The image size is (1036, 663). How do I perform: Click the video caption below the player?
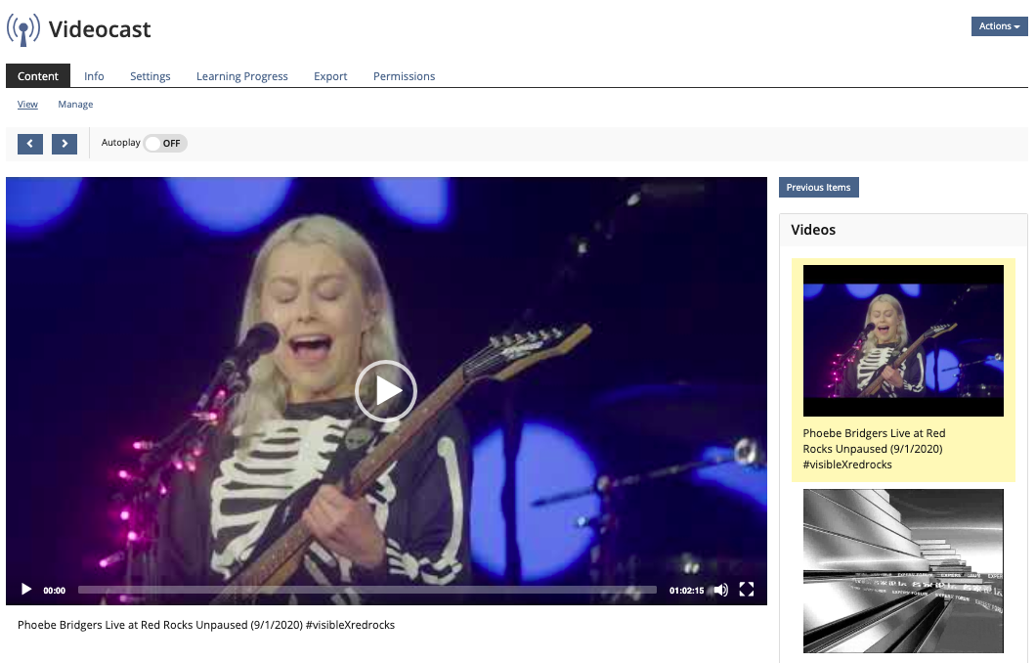click(206, 625)
